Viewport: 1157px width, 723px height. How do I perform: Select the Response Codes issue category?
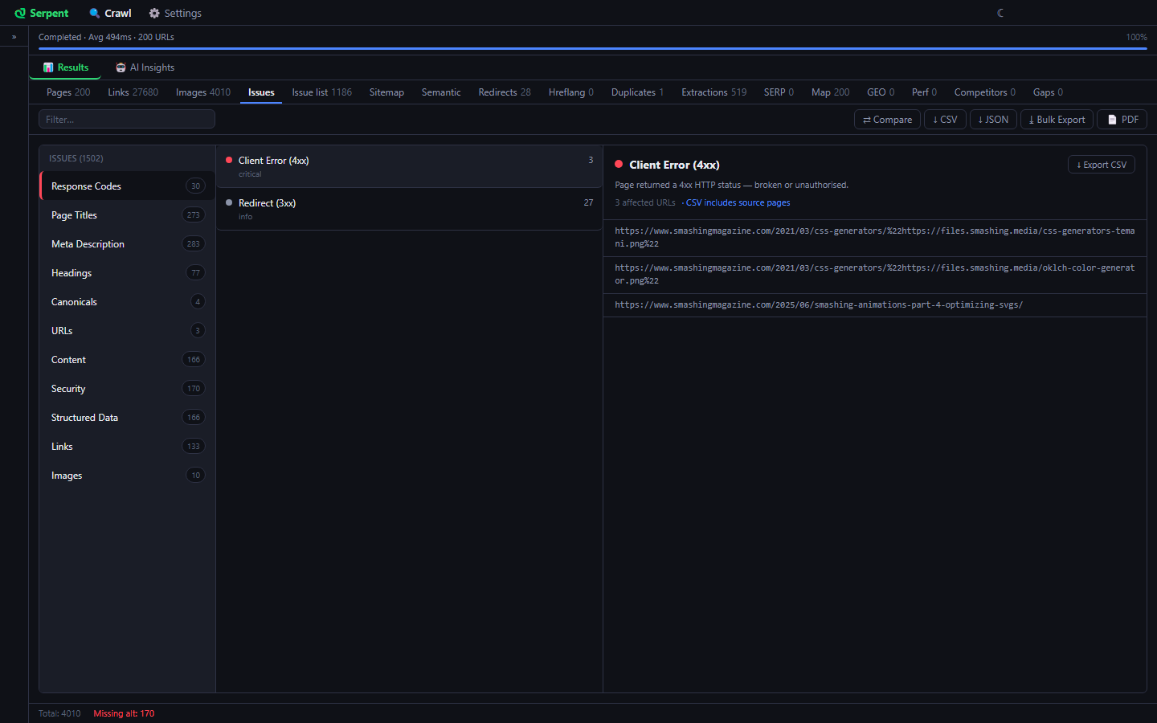[x=127, y=186]
